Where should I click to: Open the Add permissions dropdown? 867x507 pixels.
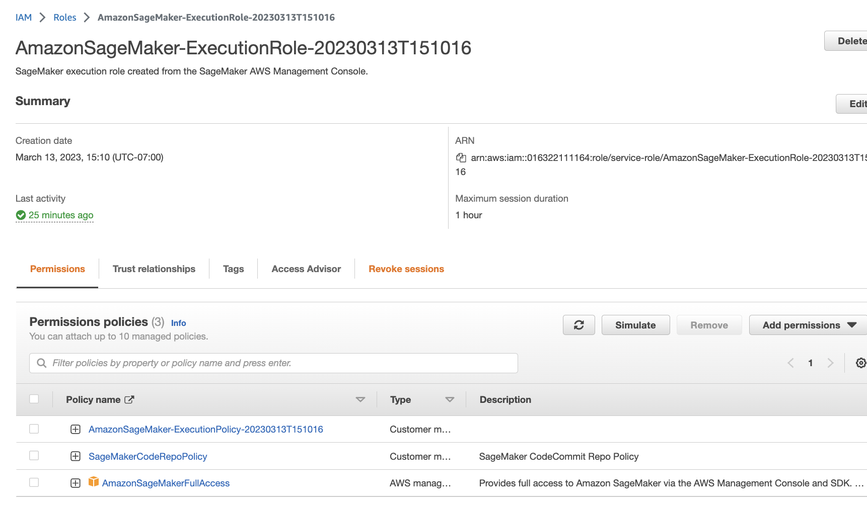pos(808,325)
